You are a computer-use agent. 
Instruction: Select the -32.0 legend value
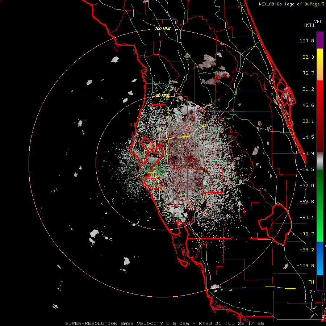(307, 186)
